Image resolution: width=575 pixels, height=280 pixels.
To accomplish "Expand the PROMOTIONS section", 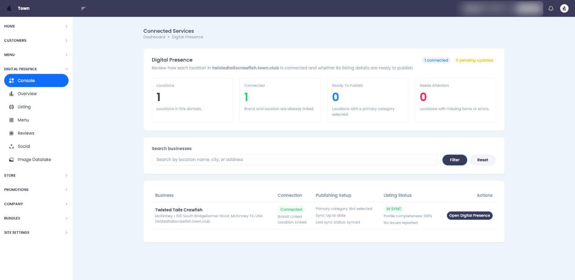I will (36, 190).
